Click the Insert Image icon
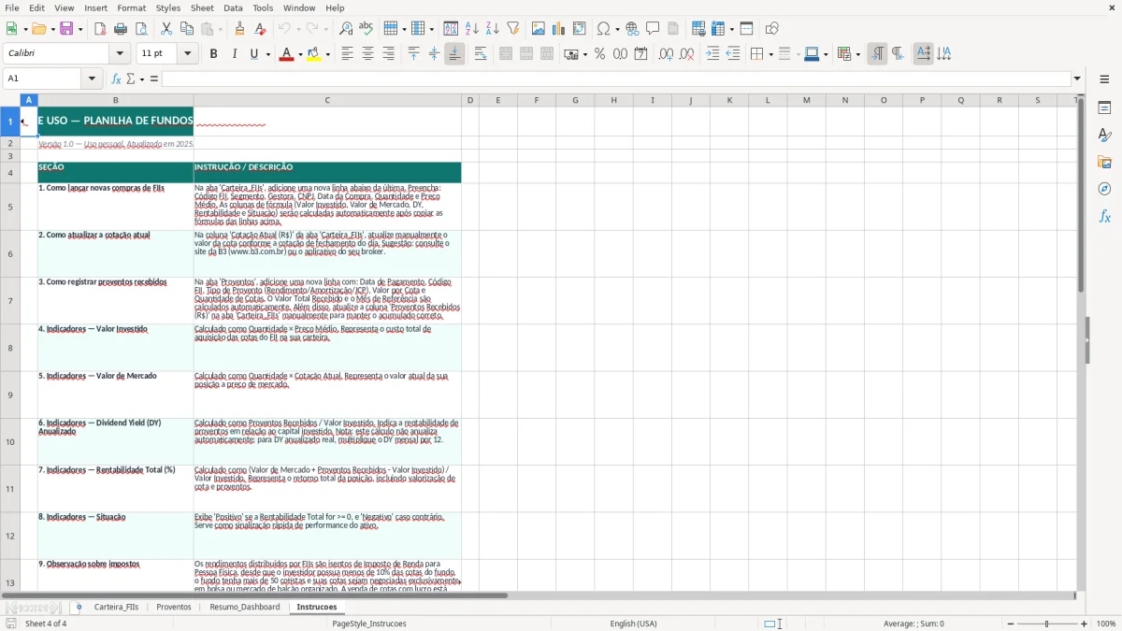 point(539,29)
